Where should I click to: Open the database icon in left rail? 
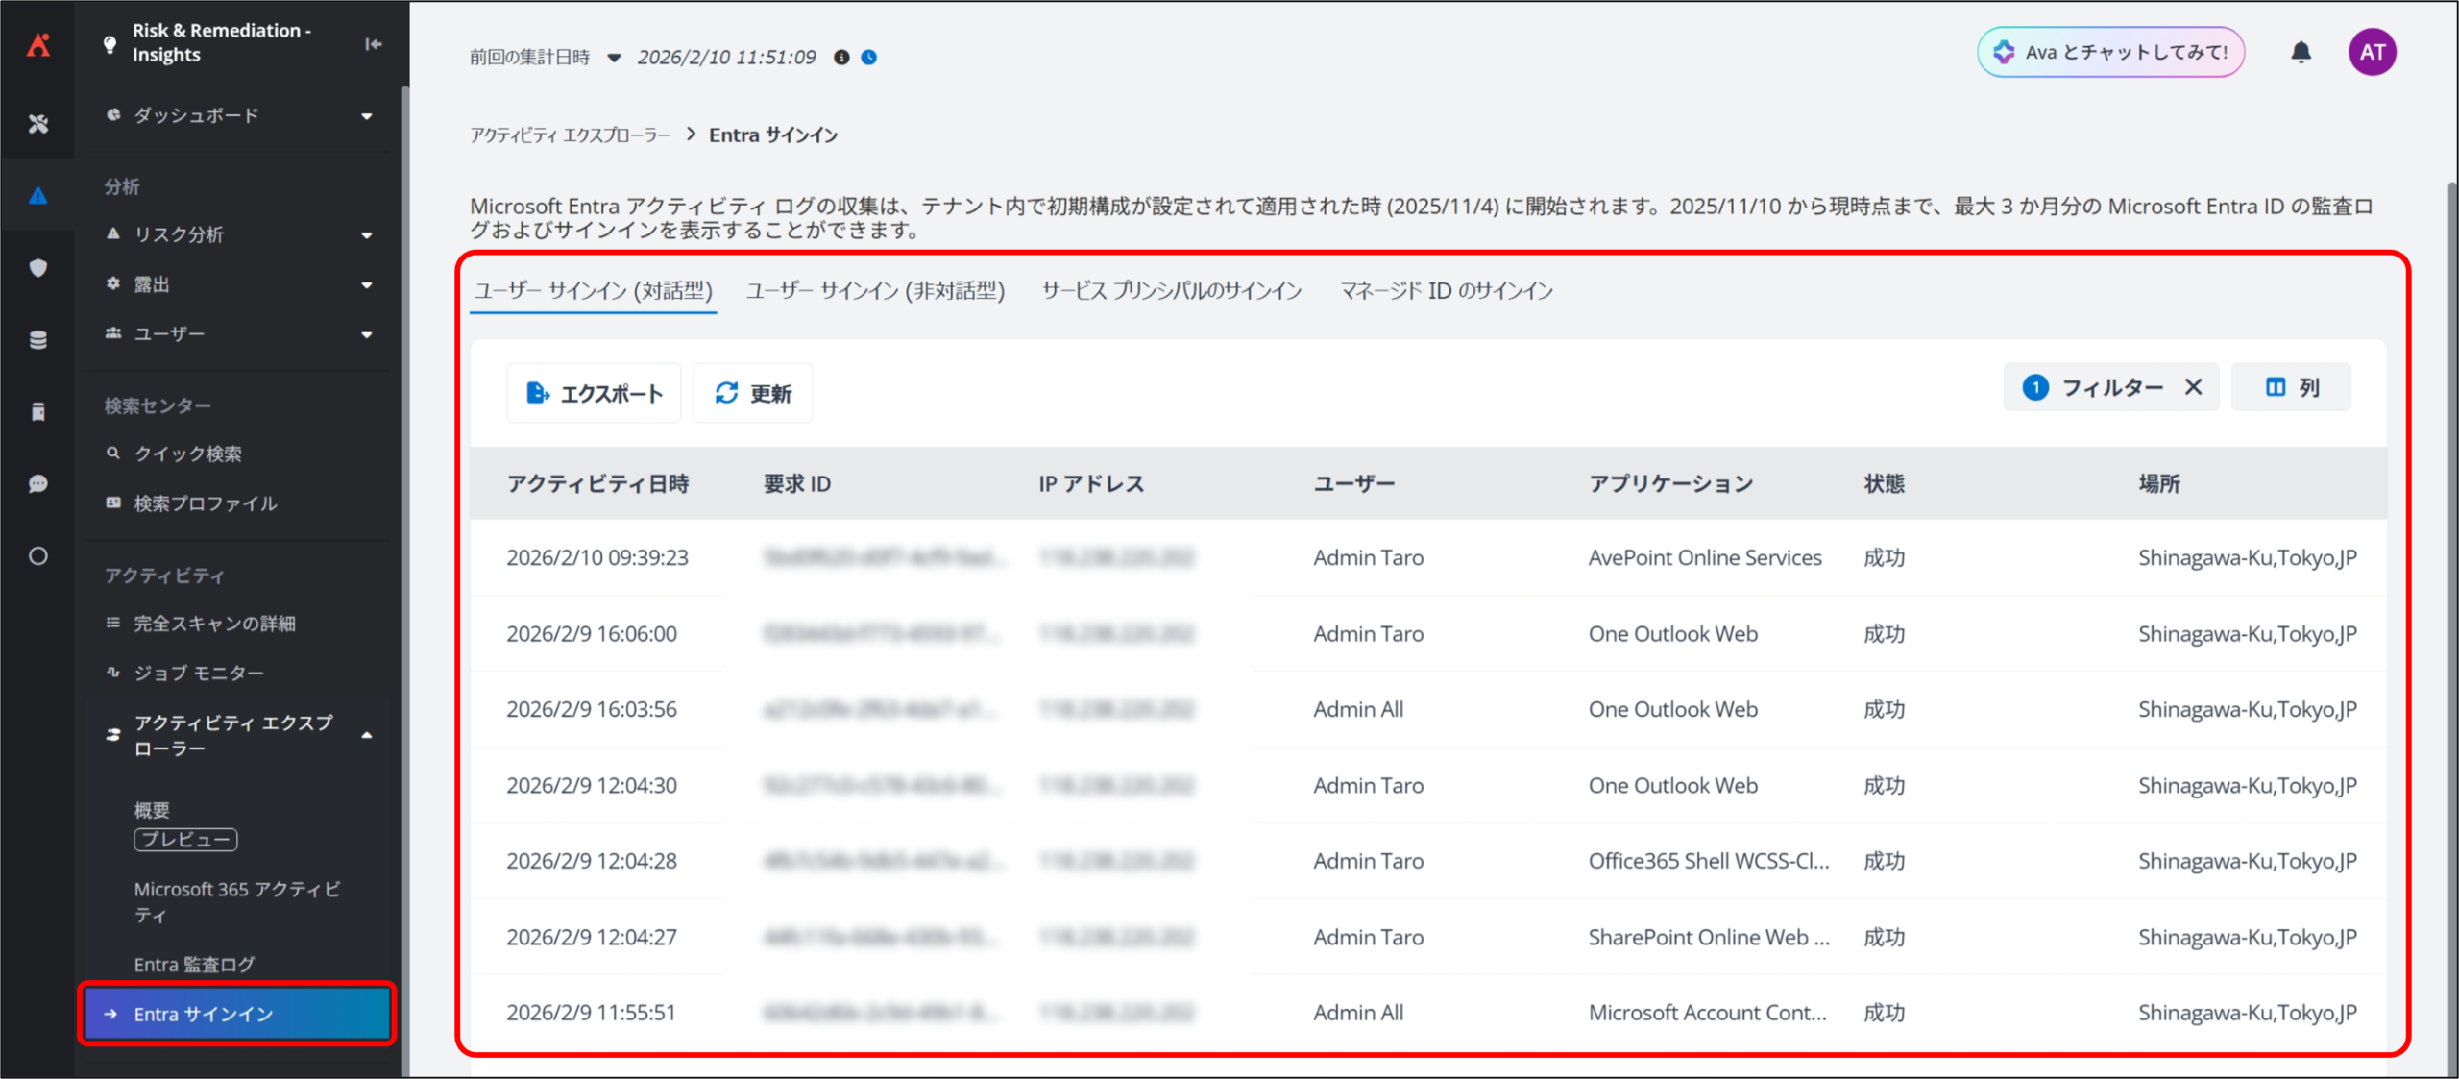pyautogui.click(x=37, y=340)
